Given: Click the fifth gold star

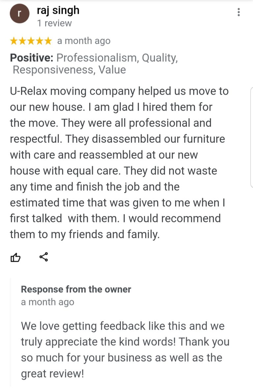Looking at the screenshot, I should (x=48, y=41).
